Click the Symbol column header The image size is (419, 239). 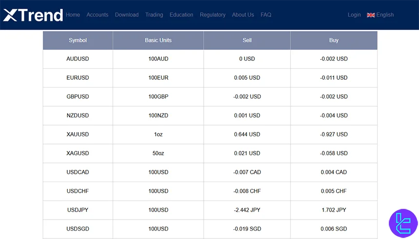pyautogui.click(x=78, y=40)
